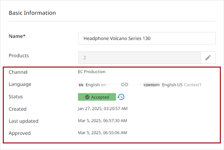Click the Products count field showing 2
224x150 pixels.
click(139, 58)
